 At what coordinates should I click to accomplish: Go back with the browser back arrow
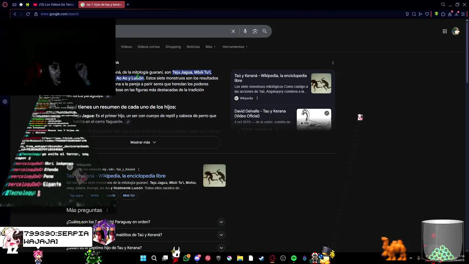[x=15, y=14]
